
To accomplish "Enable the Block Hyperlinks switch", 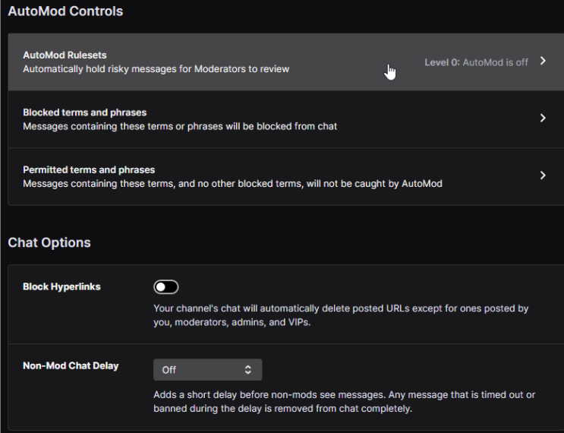I will tap(165, 287).
